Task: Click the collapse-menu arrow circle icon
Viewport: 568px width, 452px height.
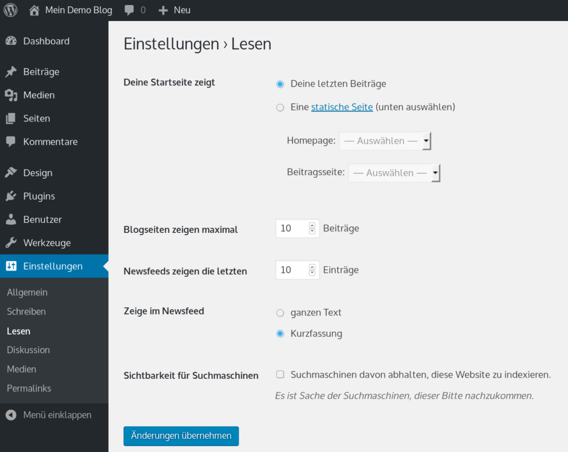Action: pos(11,415)
